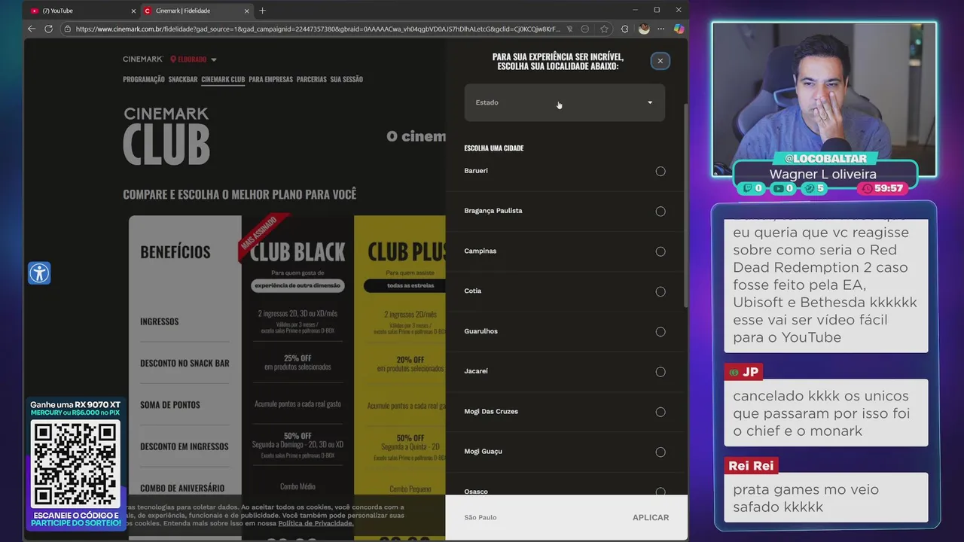The image size is (964, 542).
Task: Click the 59:57 timer badge
Action: [883, 188]
